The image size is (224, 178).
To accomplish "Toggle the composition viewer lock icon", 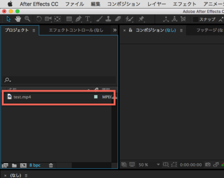I will coord(131,30).
